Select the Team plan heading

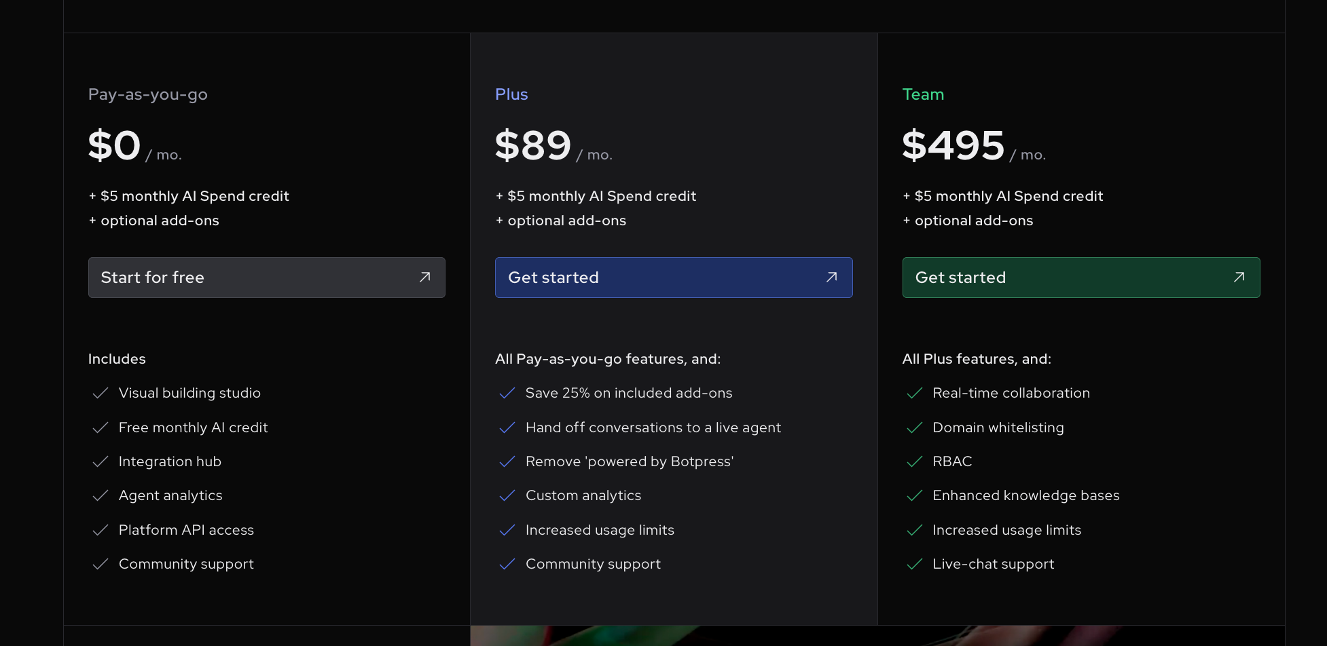tap(923, 94)
